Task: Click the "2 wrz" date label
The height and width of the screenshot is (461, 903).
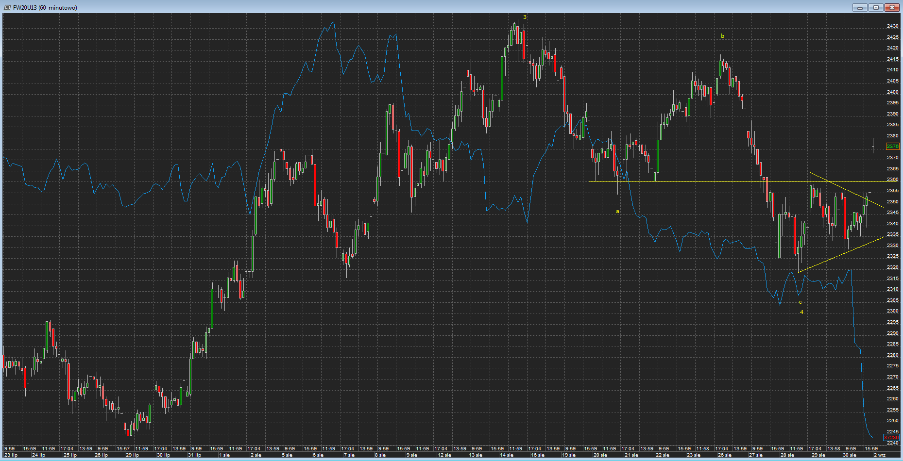Action: [x=879, y=455]
